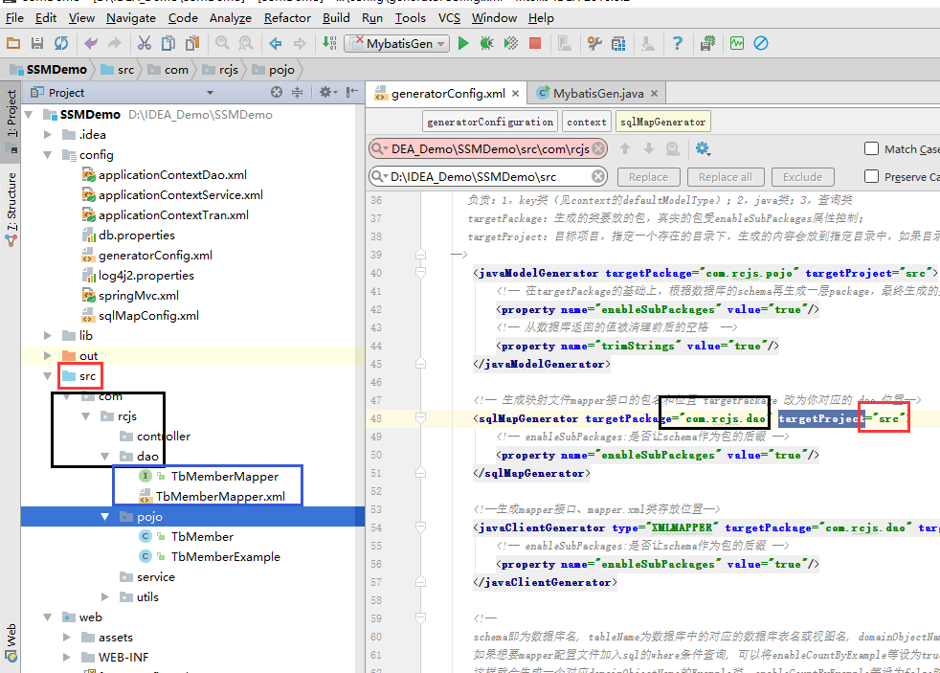Open Find using the magnifier icon
The image size is (940, 673).
click(222, 43)
